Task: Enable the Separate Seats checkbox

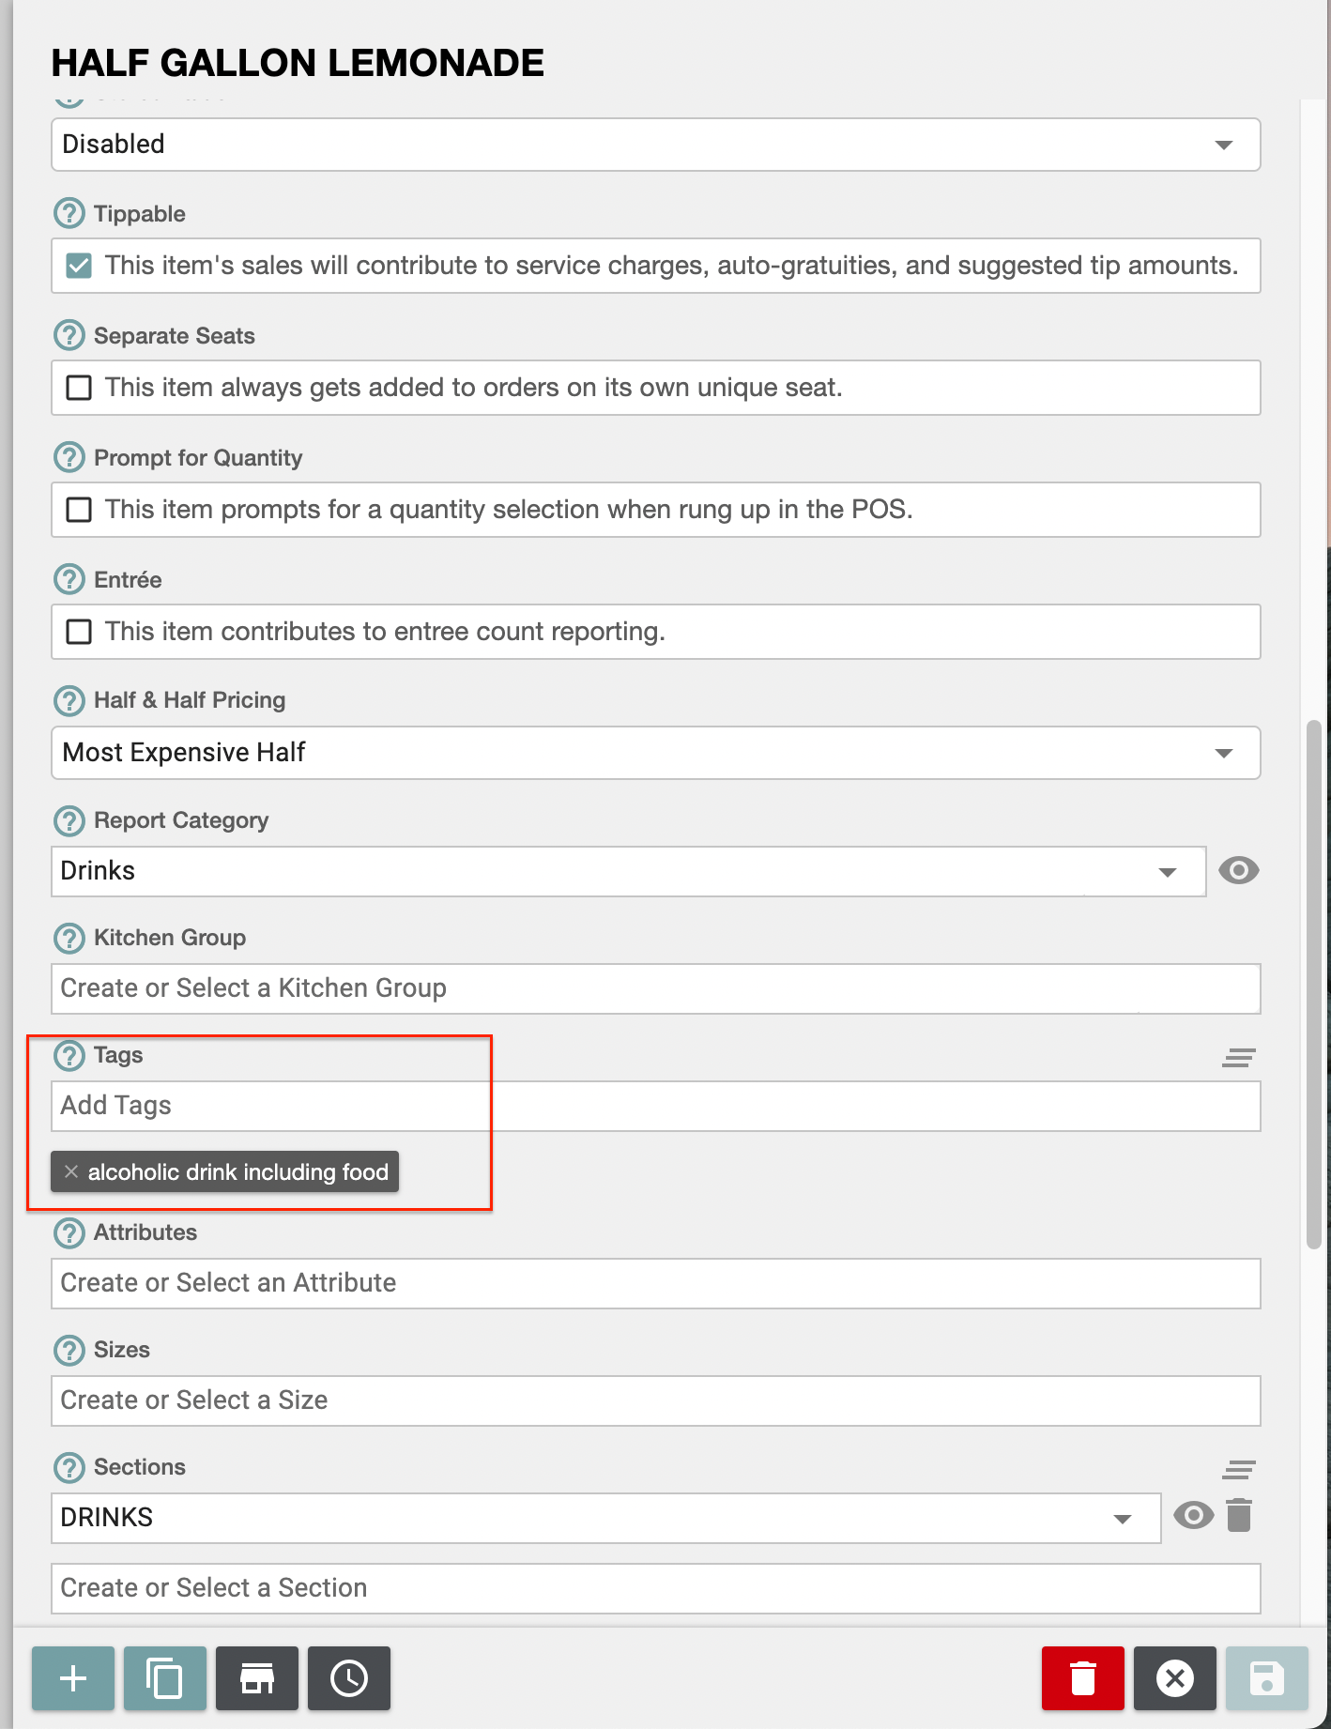Action: point(80,388)
